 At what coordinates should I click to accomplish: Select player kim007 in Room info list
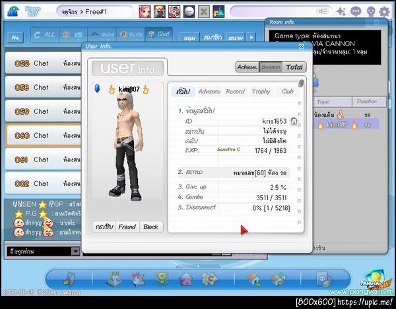[x=345, y=125]
